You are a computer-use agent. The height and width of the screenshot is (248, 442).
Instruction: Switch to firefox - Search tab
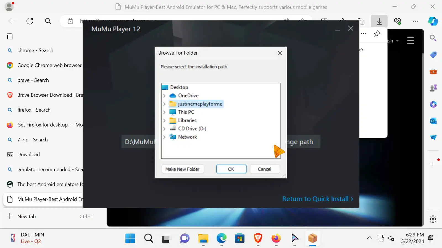point(43,110)
